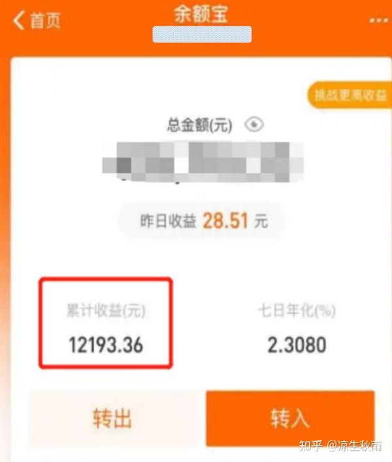Viewport: 392px width, 462px height.
Task: Tap the 累计收益(元) label
Action: click(x=106, y=311)
